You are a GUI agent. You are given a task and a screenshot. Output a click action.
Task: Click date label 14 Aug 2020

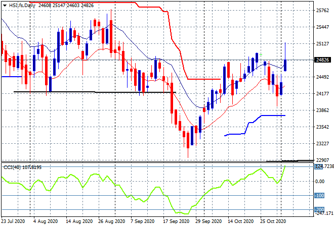coord(79,221)
